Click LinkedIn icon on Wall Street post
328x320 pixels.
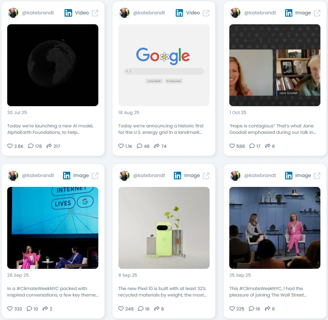[289, 176]
